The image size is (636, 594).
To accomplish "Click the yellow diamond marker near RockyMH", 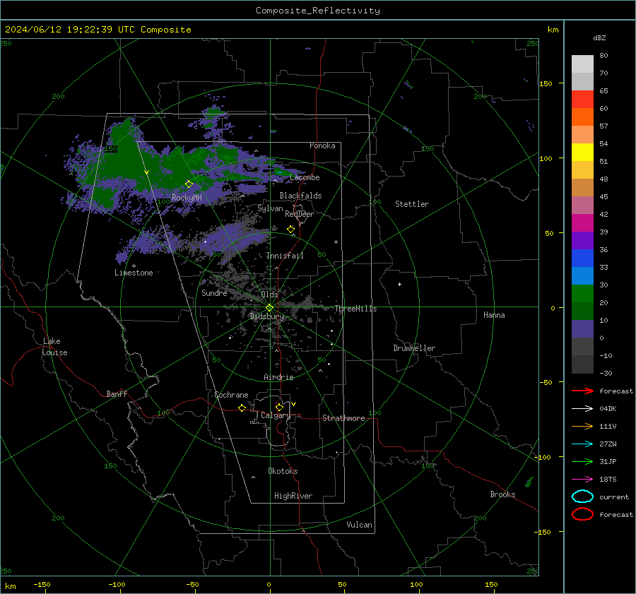I will point(189,184).
